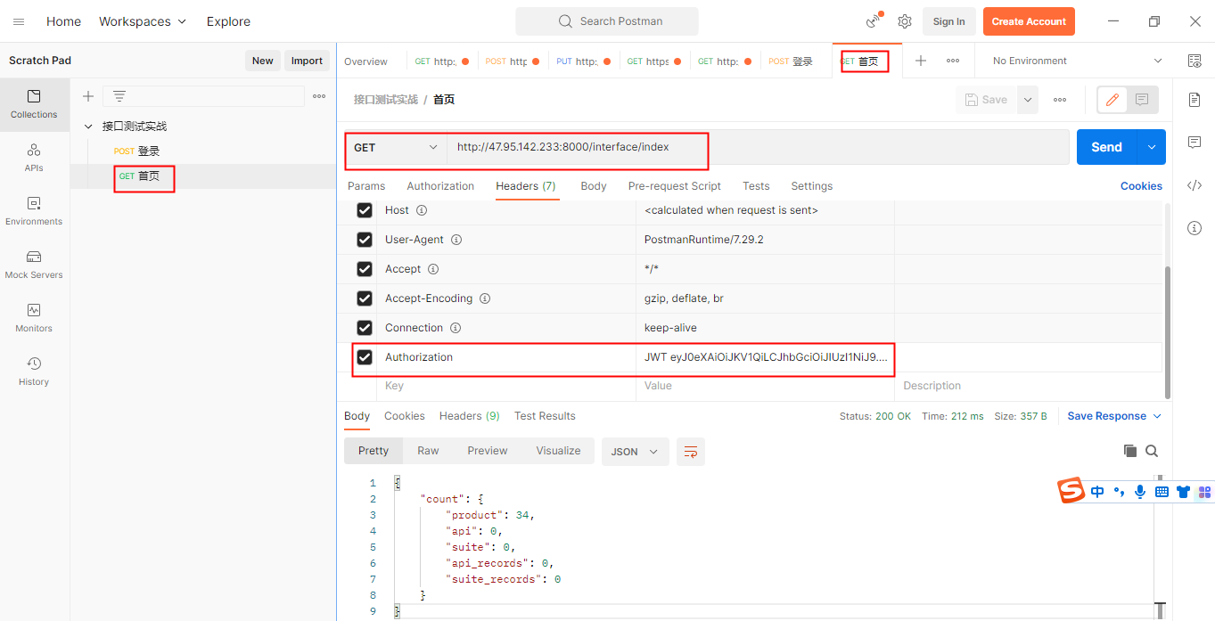
Task: Show info for User-Agent header
Action: [x=456, y=240]
